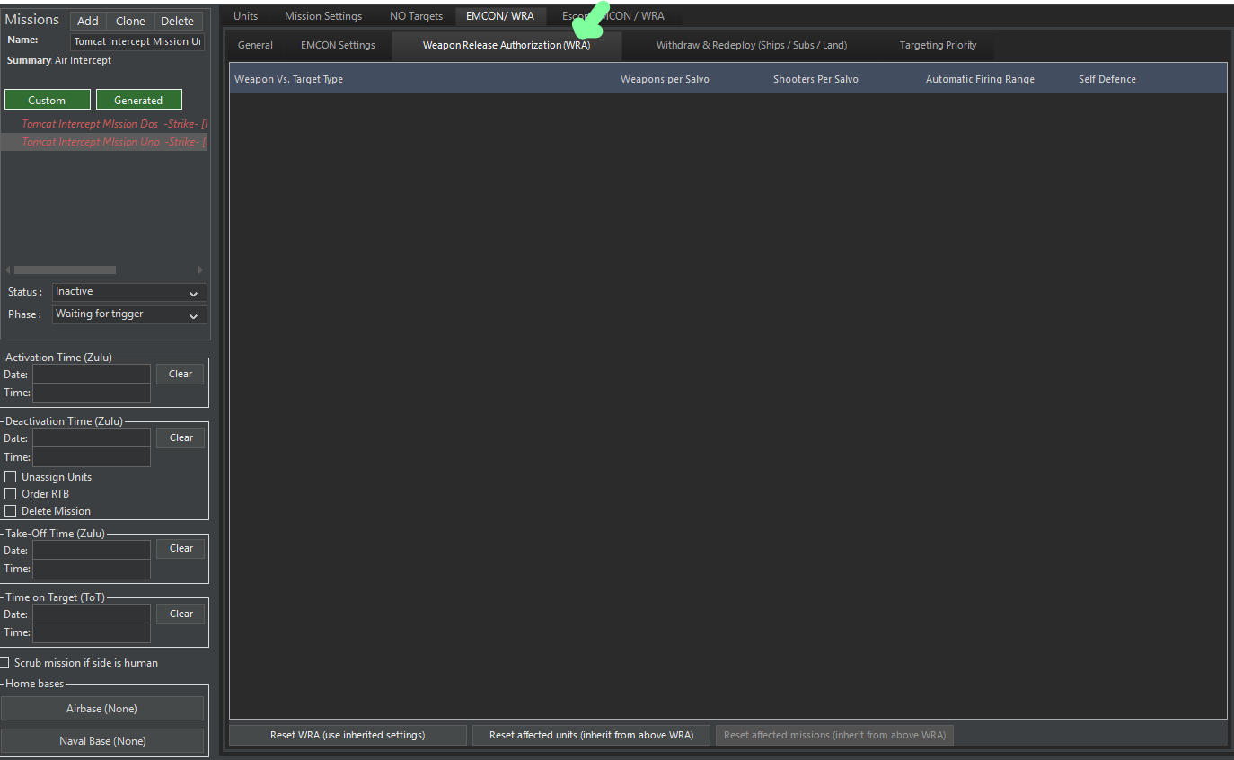Click the Delete mission button
1234x760 pixels.
pos(178,22)
